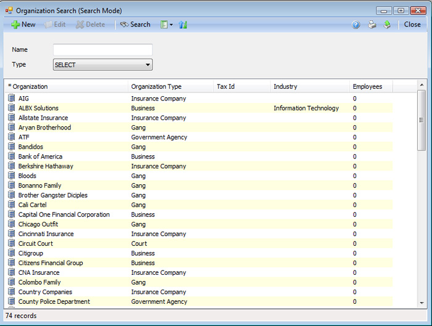The width and height of the screenshot is (432, 326).
Task: Select the Allstate Insurance name
Action: coord(43,118)
